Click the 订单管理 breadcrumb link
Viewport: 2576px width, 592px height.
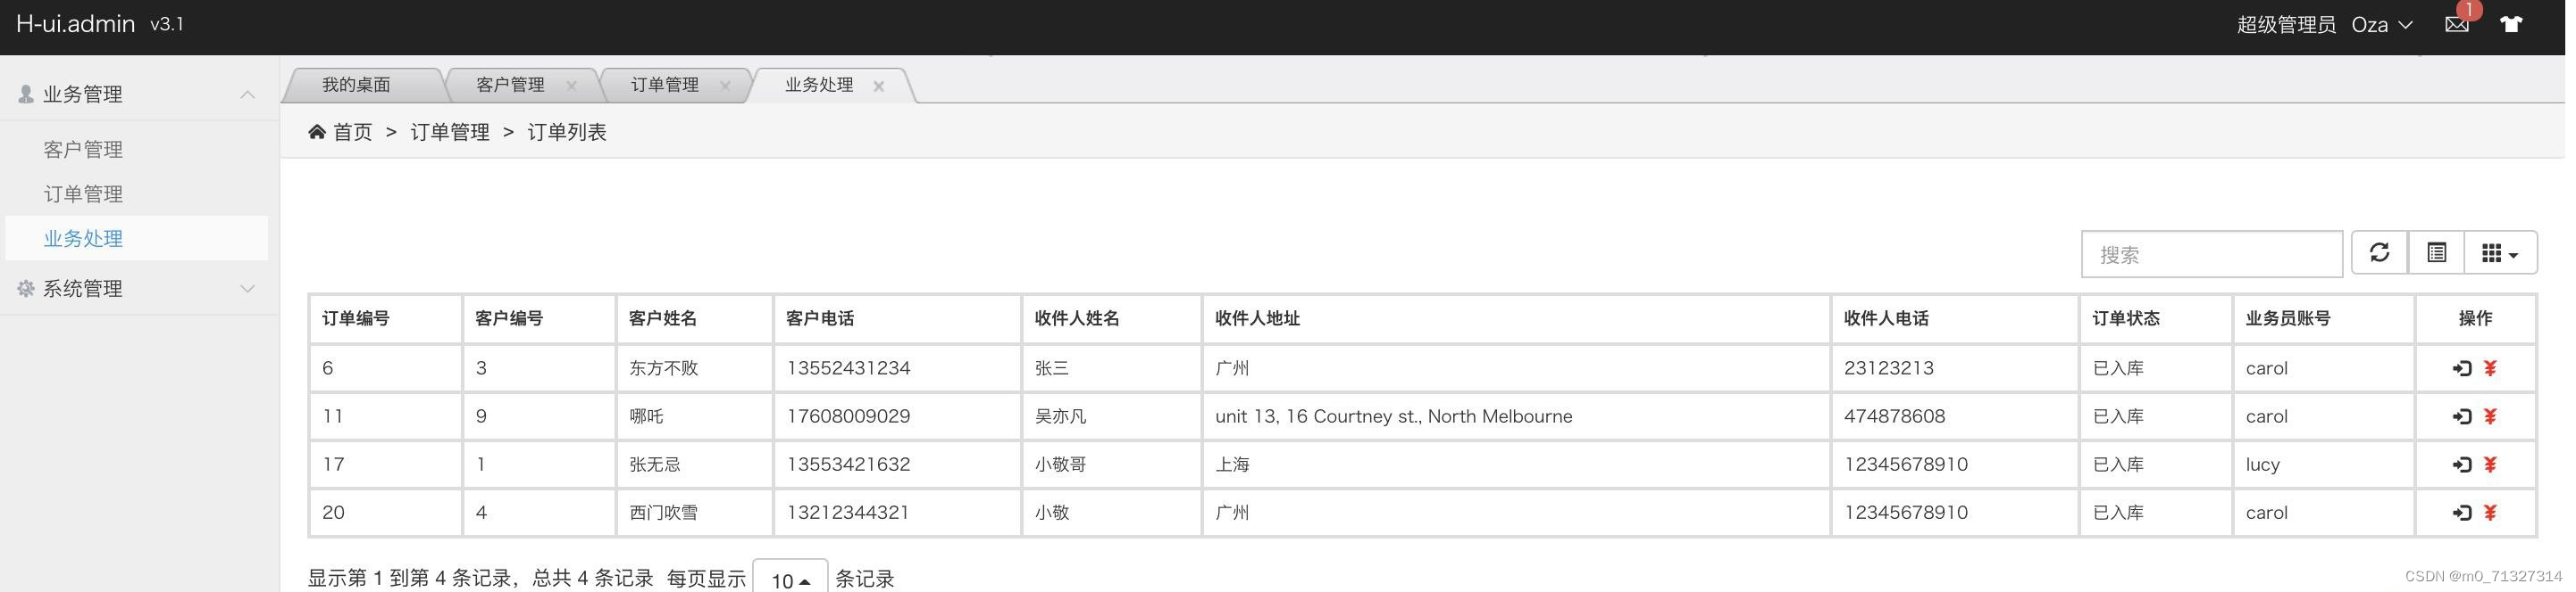click(450, 132)
